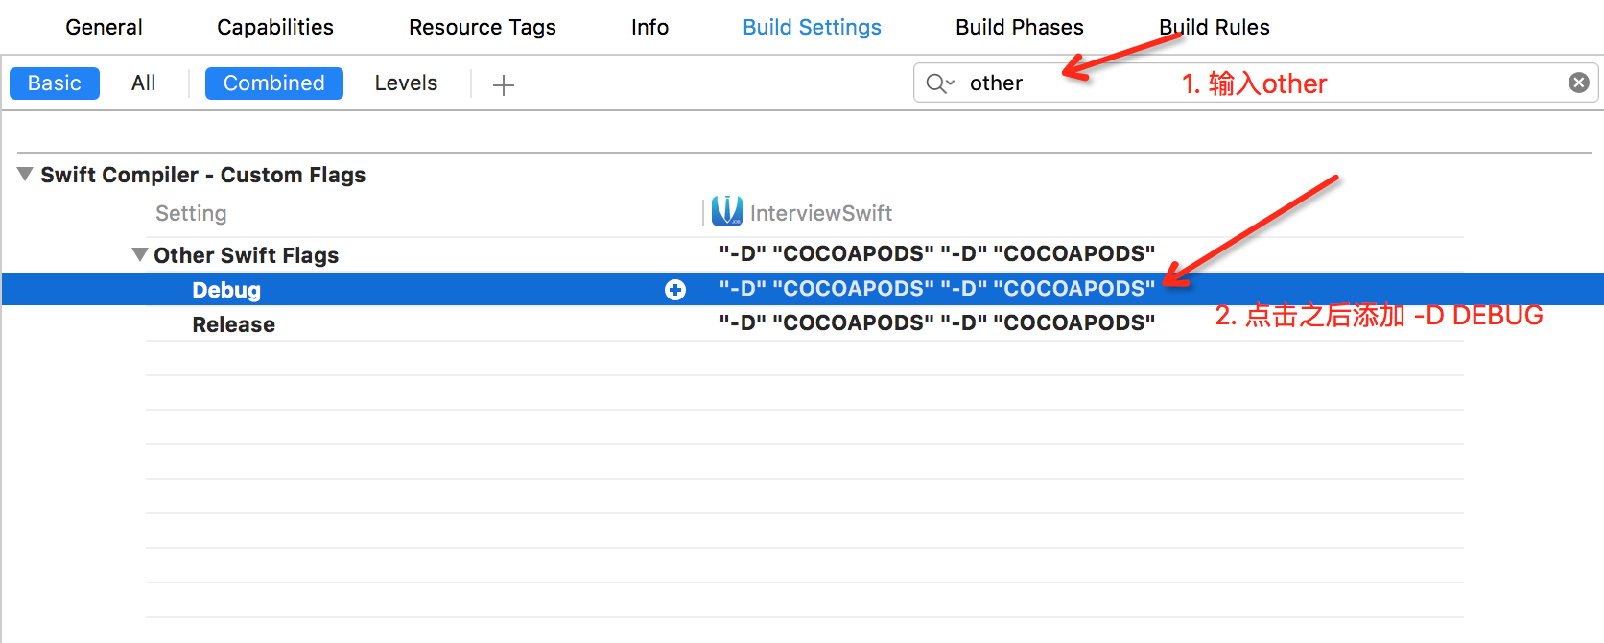The height and width of the screenshot is (643, 1604).
Task: Switch to the Build Phases tab
Action: coord(1019,27)
